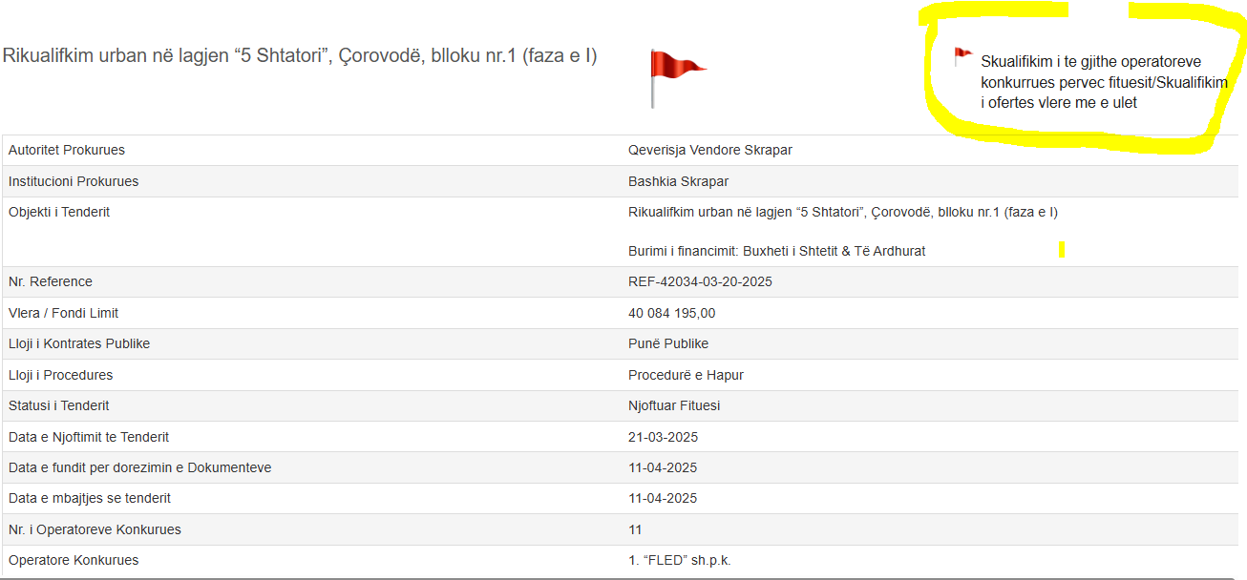Click the "Vlera / Fondi Limit" label
The height and width of the screenshot is (580, 1247).
[x=63, y=313]
